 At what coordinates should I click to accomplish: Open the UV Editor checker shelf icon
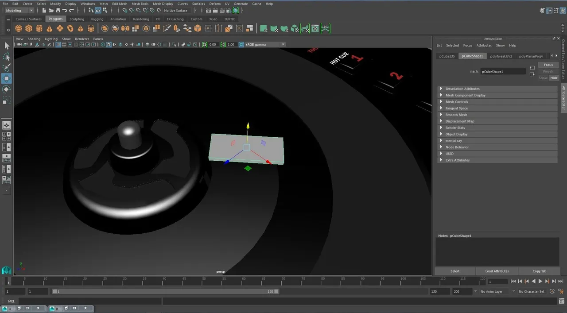click(315, 28)
